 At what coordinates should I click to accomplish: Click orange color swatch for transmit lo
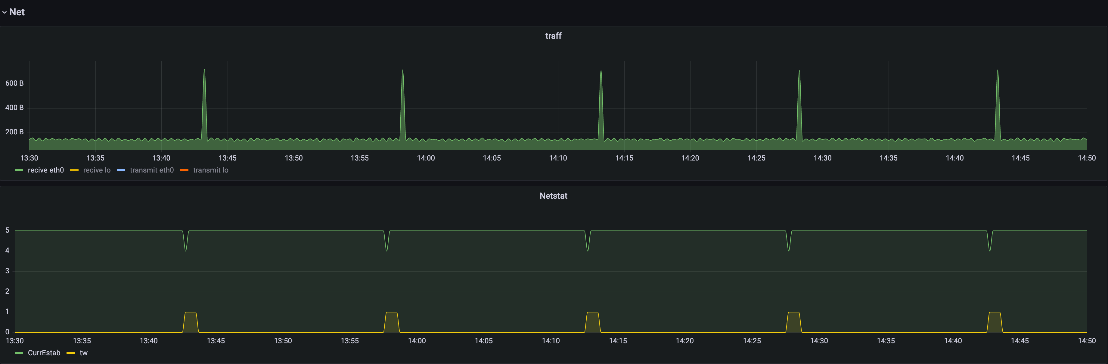pyautogui.click(x=184, y=170)
